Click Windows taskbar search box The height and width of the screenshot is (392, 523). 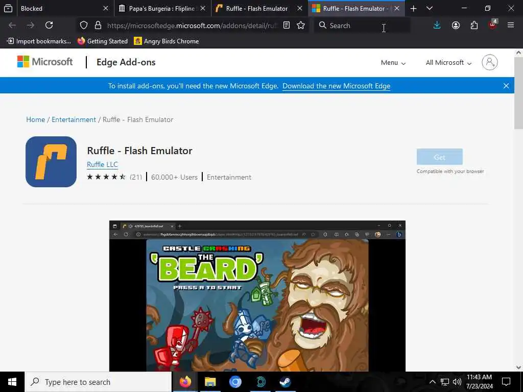[x=98, y=382]
